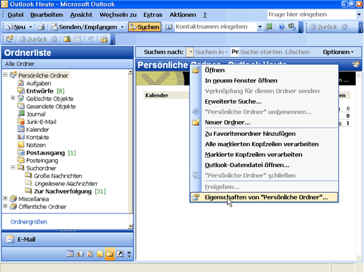Choose Zu Favoritenordner hinzufügen
The height and width of the screenshot is (273, 364).
(x=264, y=134)
